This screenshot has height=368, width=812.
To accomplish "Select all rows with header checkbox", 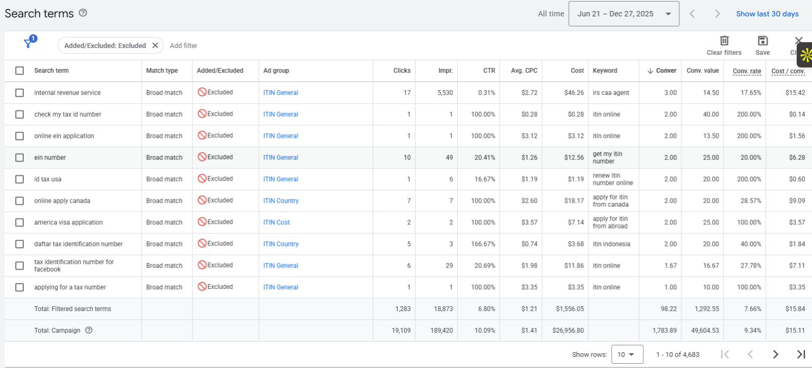I will coord(20,71).
